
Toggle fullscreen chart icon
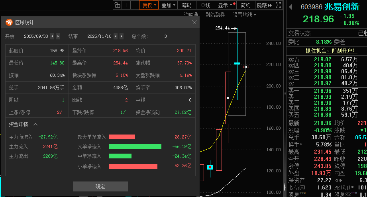[278, 5]
